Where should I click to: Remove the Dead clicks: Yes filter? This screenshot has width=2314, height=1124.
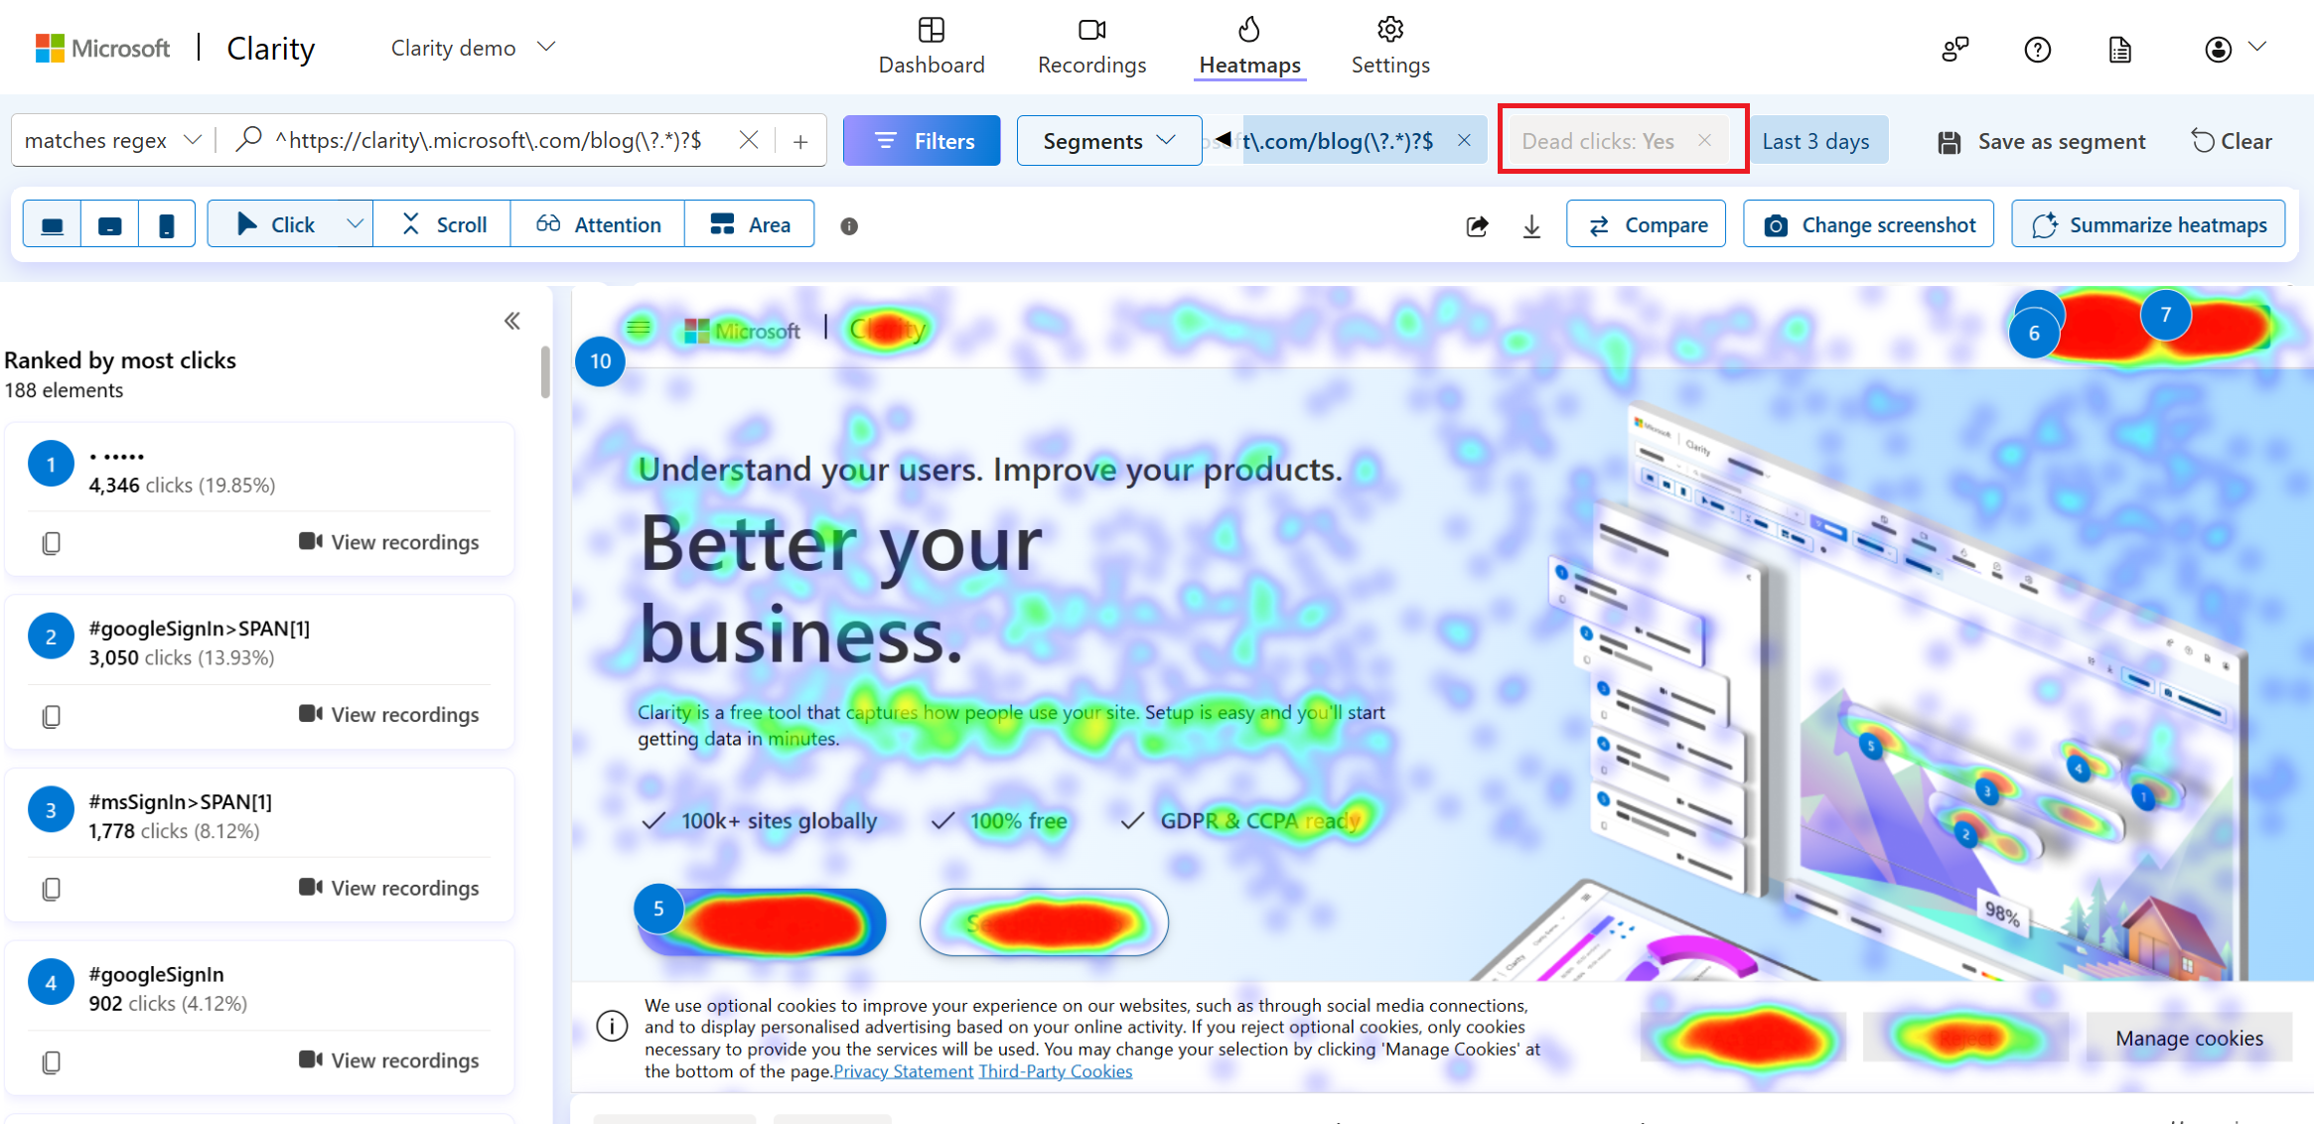click(1704, 140)
